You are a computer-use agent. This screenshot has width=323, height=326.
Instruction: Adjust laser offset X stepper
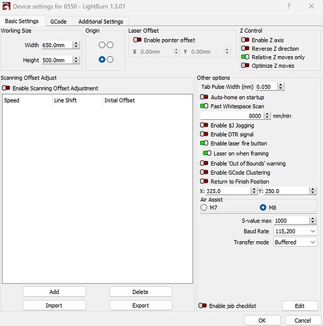pos(176,52)
